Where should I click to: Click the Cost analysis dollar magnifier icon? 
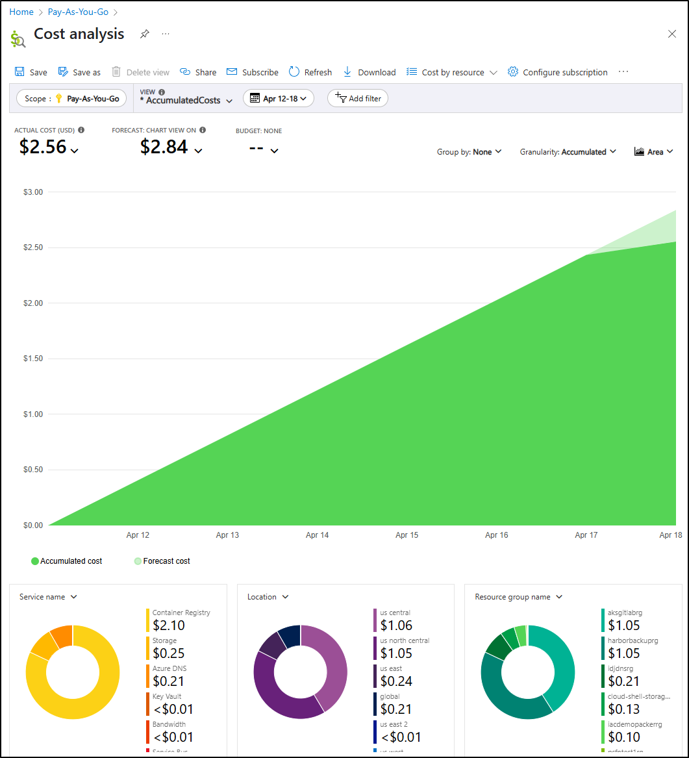(x=18, y=40)
